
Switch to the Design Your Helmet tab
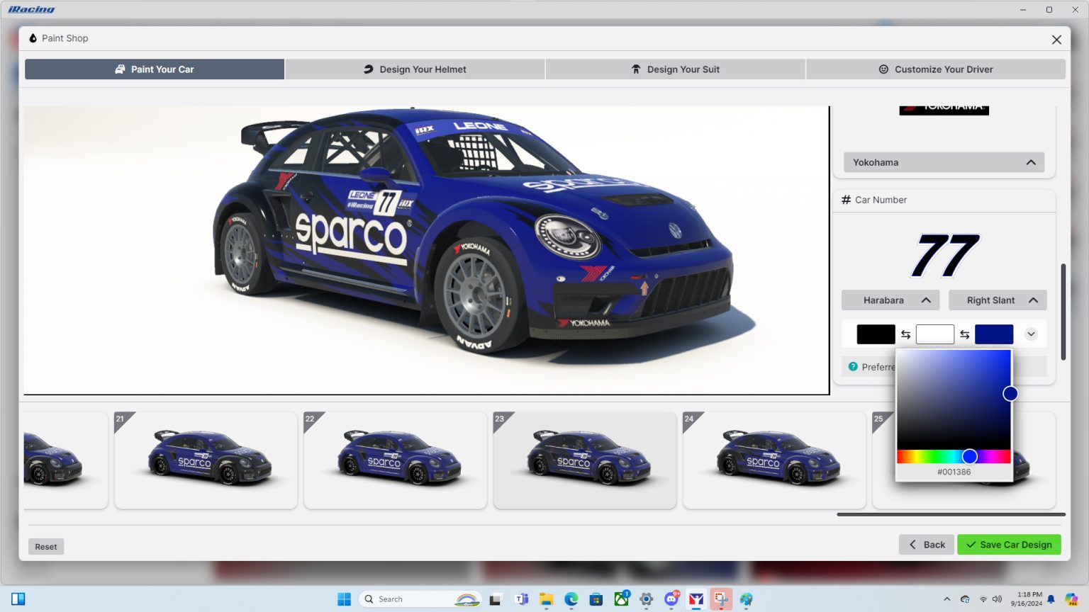point(415,69)
